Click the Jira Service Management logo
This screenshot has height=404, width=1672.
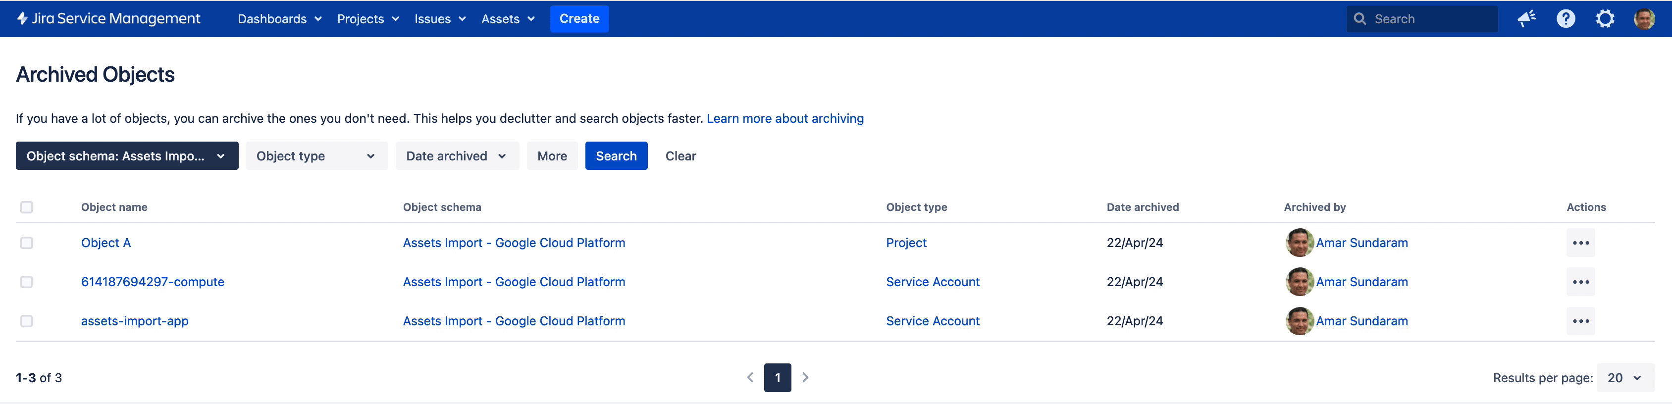[x=108, y=19]
